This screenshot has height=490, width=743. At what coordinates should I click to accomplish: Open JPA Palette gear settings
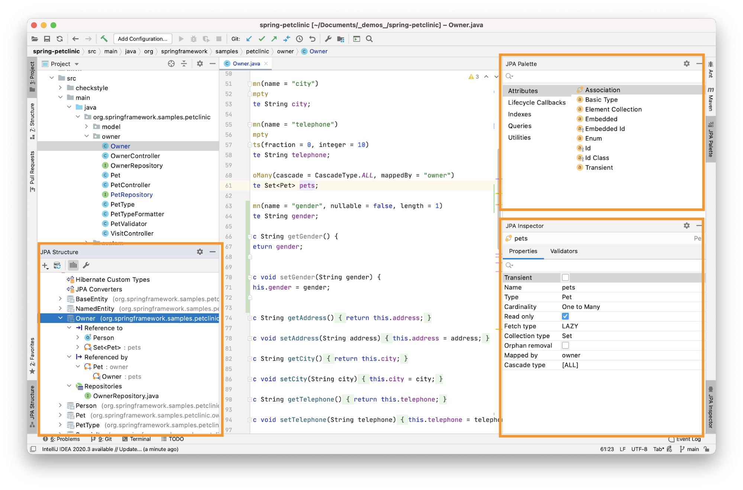[x=687, y=64]
